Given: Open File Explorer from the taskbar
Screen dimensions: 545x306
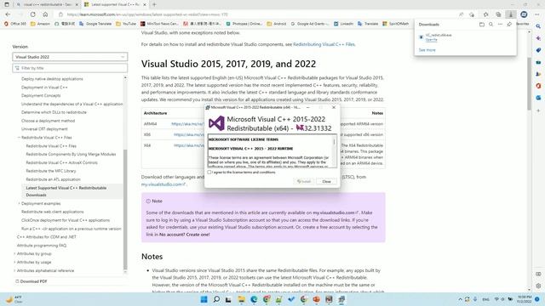Looking at the screenshot, I should pyautogui.click(x=241, y=299).
